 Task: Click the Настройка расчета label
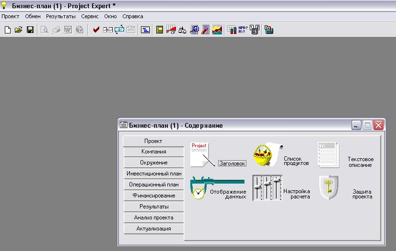(296, 194)
